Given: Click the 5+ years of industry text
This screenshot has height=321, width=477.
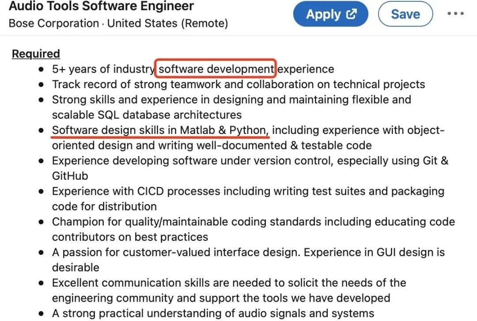Looking at the screenshot, I should (103, 69).
